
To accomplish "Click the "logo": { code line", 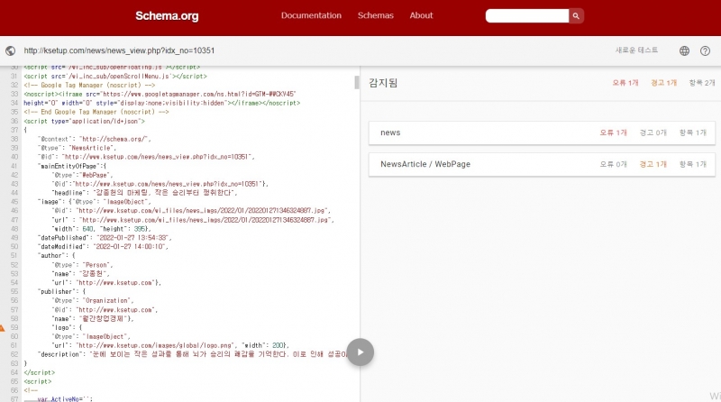I will pos(67,327).
